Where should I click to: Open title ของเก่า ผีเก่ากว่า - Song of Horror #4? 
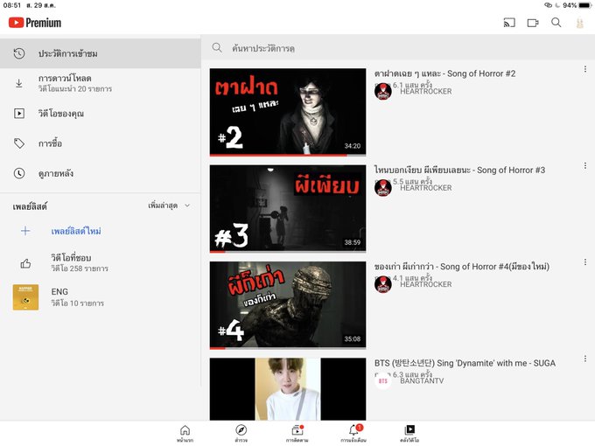tap(462, 267)
